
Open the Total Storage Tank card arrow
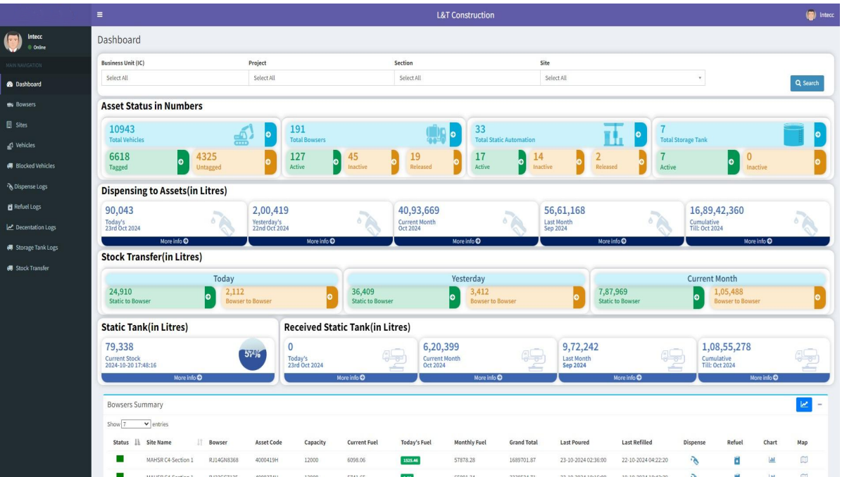(x=819, y=134)
